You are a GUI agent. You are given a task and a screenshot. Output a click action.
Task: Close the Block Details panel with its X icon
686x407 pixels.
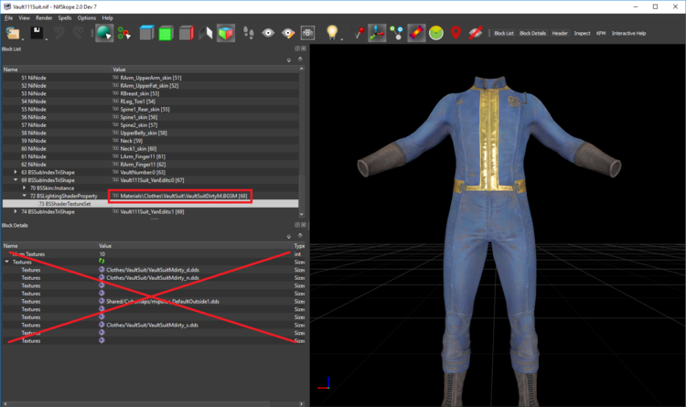tap(304, 225)
